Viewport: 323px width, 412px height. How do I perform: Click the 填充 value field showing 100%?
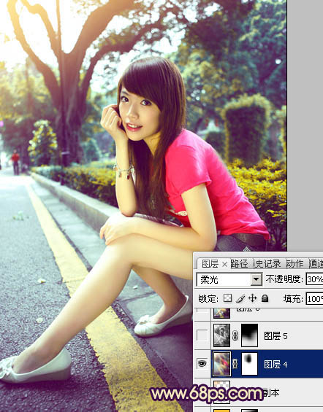314,299
